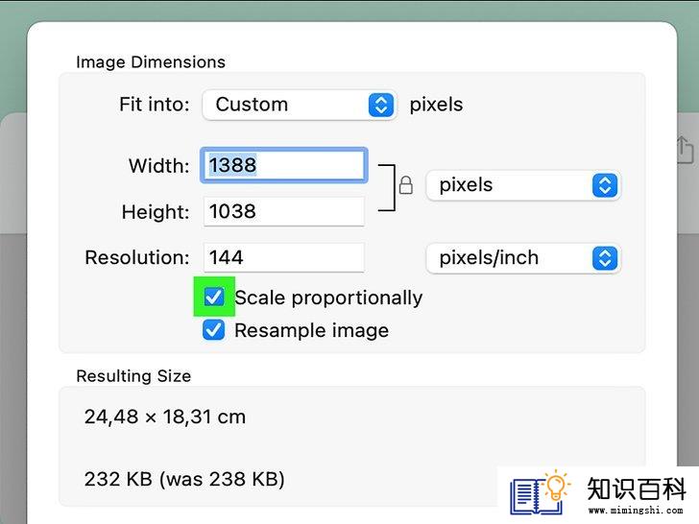The height and width of the screenshot is (524, 699).
Task: Click the Share icon behind the dialog
Action: (x=684, y=149)
